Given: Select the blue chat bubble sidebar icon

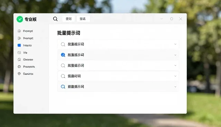Looking at the screenshot, I should (x=19, y=45).
